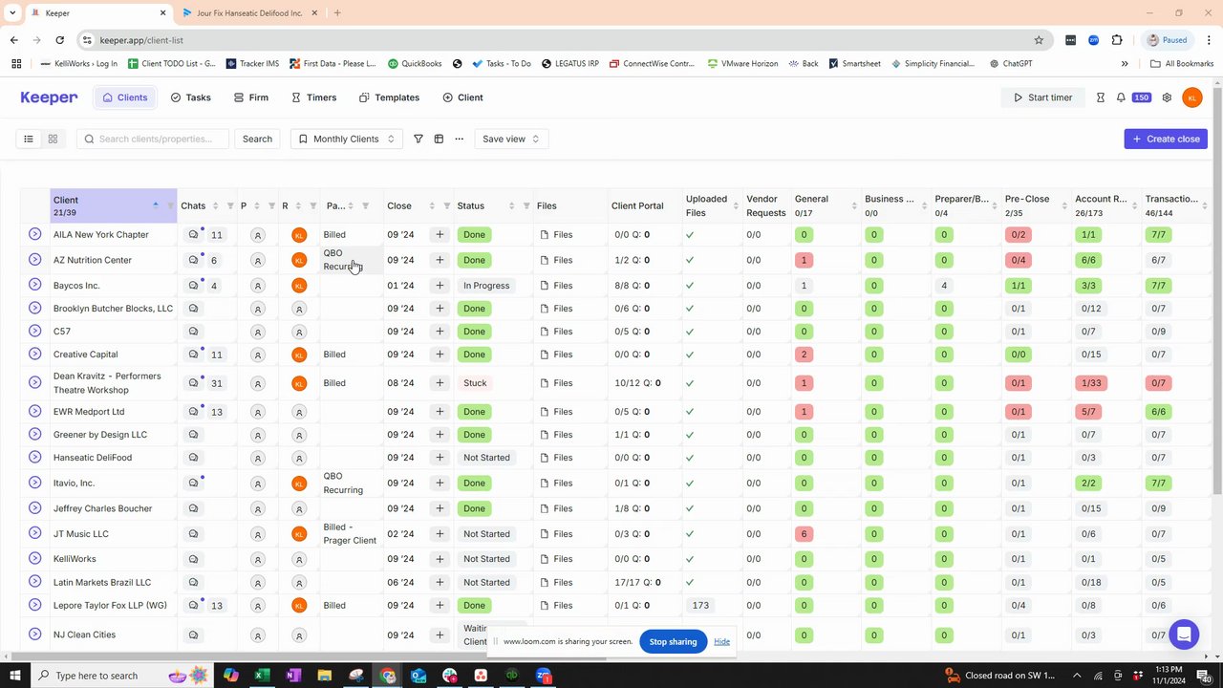Go to the Timers tab
Screen dimensions: 1223x688
tap(313, 97)
